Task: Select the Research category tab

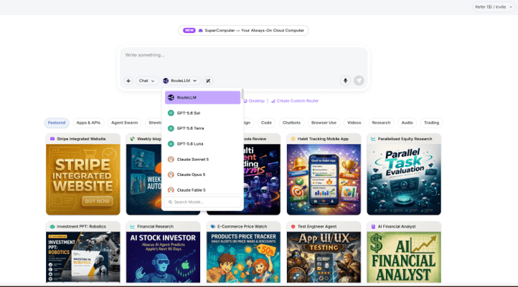Action: point(381,122)
